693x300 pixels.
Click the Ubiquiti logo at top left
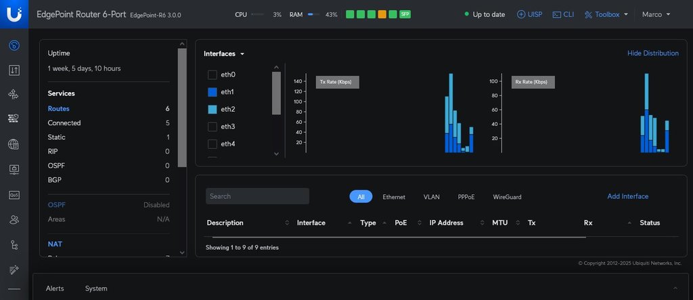[x=14, y=14]
